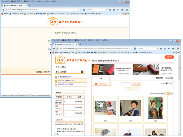Open the Bookmarks menu in front browser
Screen dimensions: 183x137
click(x=86, y=40)
